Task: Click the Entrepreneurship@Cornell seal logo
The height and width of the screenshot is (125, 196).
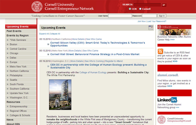Action: click(162, 120)
